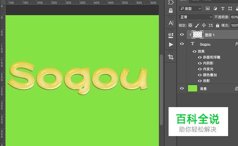Click the 填充 fill value field
This screenshot has width=238, height=146.
(x=234, y=25)
